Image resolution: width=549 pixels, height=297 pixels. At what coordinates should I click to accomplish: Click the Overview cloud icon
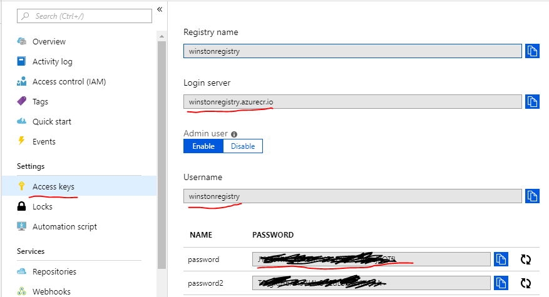point(22,41)
